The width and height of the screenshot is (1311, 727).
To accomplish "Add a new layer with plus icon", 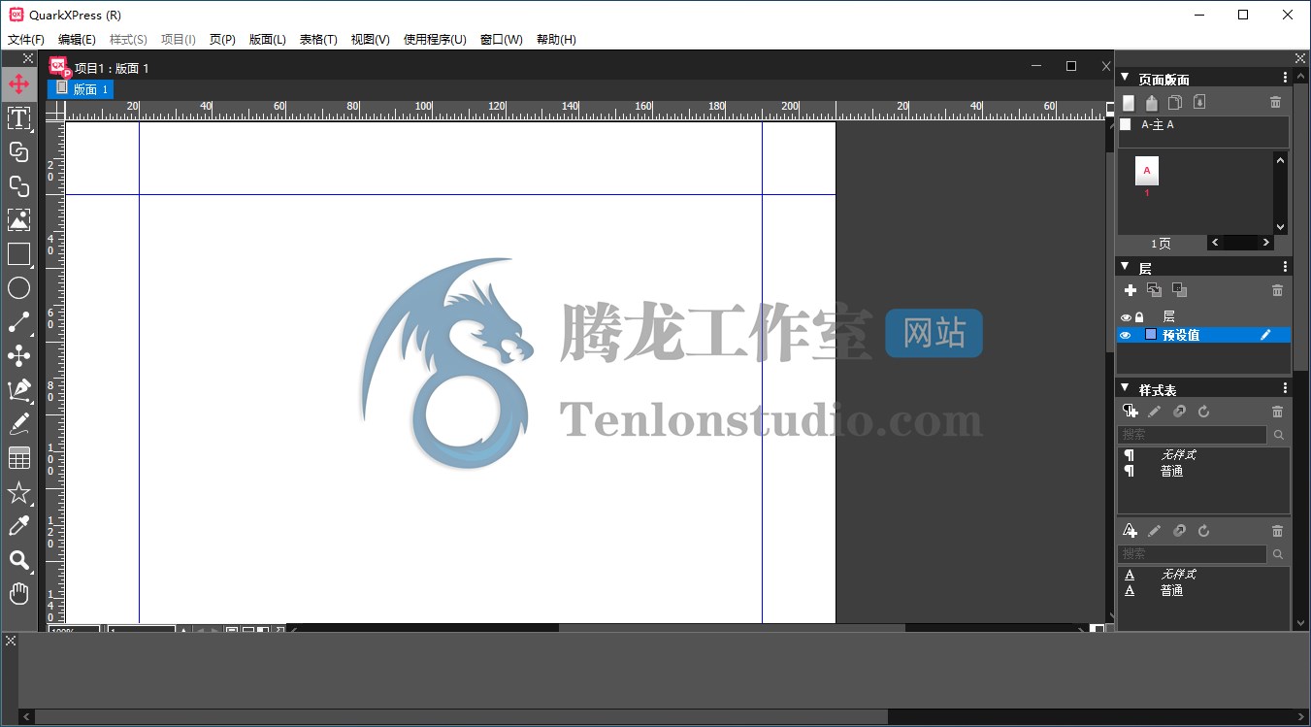I will point(1130,290).
